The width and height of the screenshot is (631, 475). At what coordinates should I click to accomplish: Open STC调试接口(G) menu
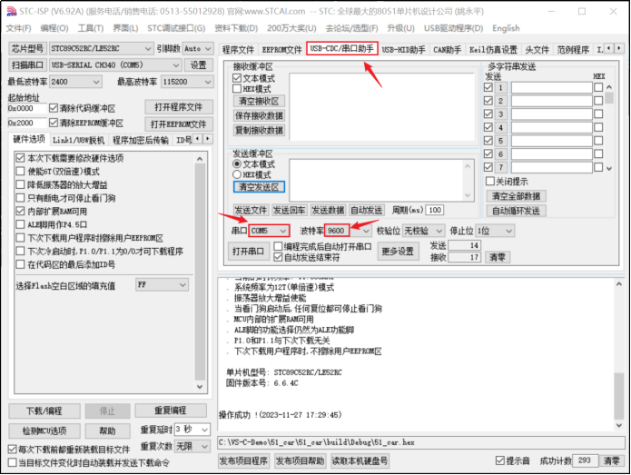pyautogui.click(x=176, y=28)
